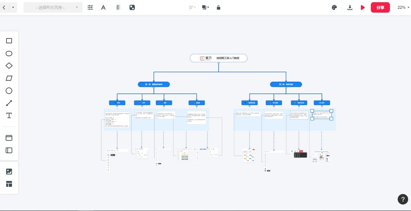411x211 pixels.
Task: Open the image insert tool
Action: [9, 172]
